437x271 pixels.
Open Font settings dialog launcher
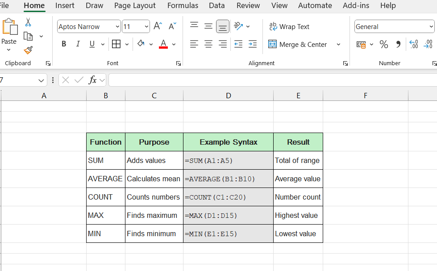pyautogui.click(x=179, y=63)
